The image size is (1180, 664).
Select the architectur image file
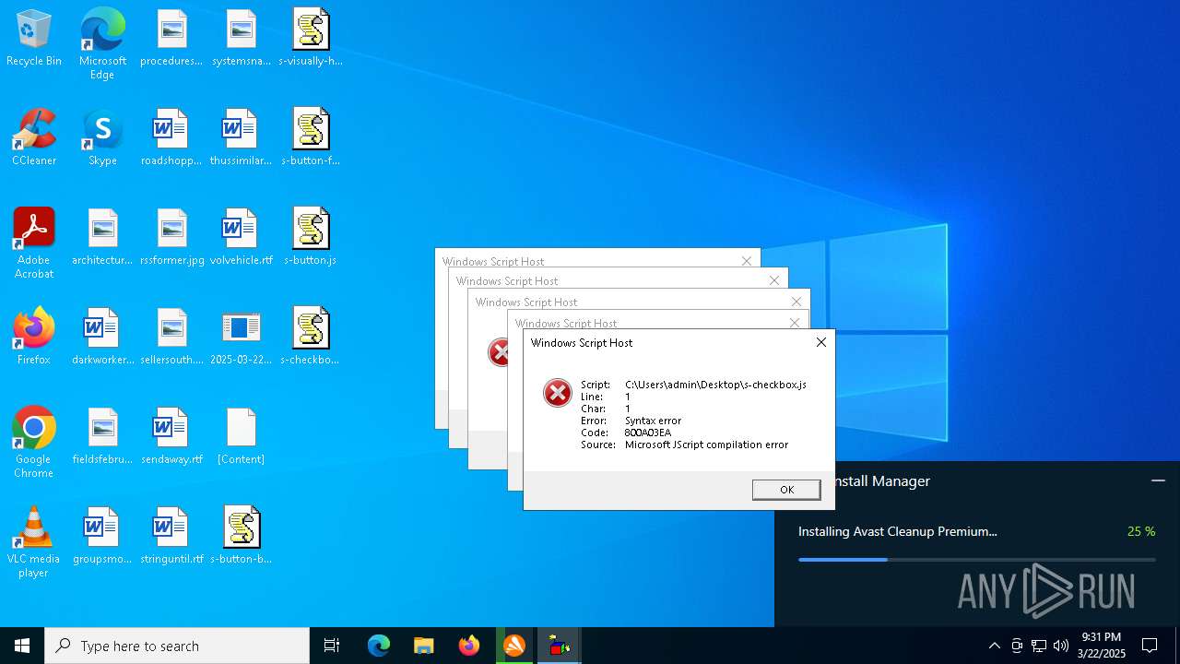tap(102, 238)
